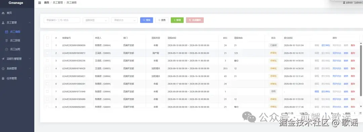
Task: Click 同步状态 for row LEAVE20260910748428
Action: pos(337,69)
